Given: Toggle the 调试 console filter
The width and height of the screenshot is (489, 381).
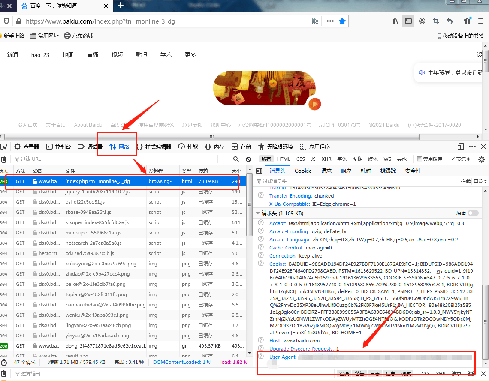Looking at the screenshot, I should [406, 374].
